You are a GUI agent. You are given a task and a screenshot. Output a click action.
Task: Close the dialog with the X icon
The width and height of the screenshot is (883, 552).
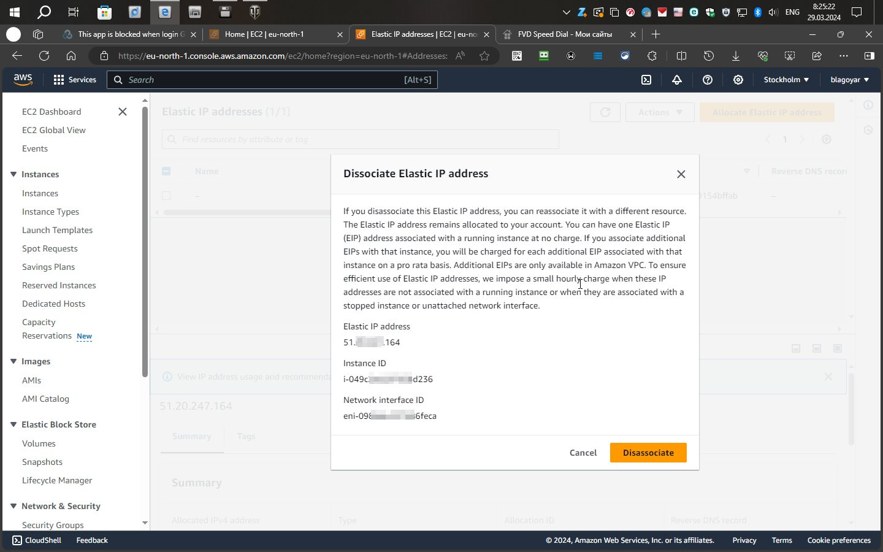tap(681, 174)
